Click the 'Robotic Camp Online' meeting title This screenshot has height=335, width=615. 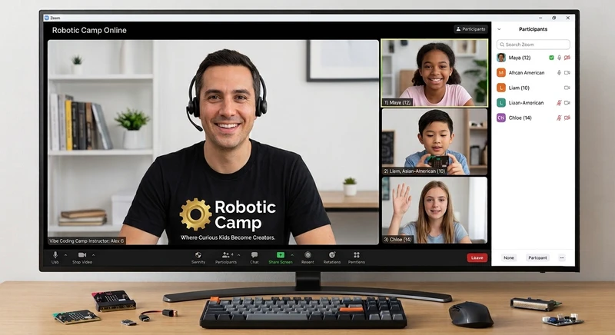[x=89, y=30]
